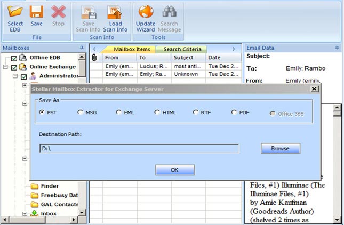Viewport: 344px width, 225px height.
Task: Expand the first folder under Administrator
Action: coord(25,85)
